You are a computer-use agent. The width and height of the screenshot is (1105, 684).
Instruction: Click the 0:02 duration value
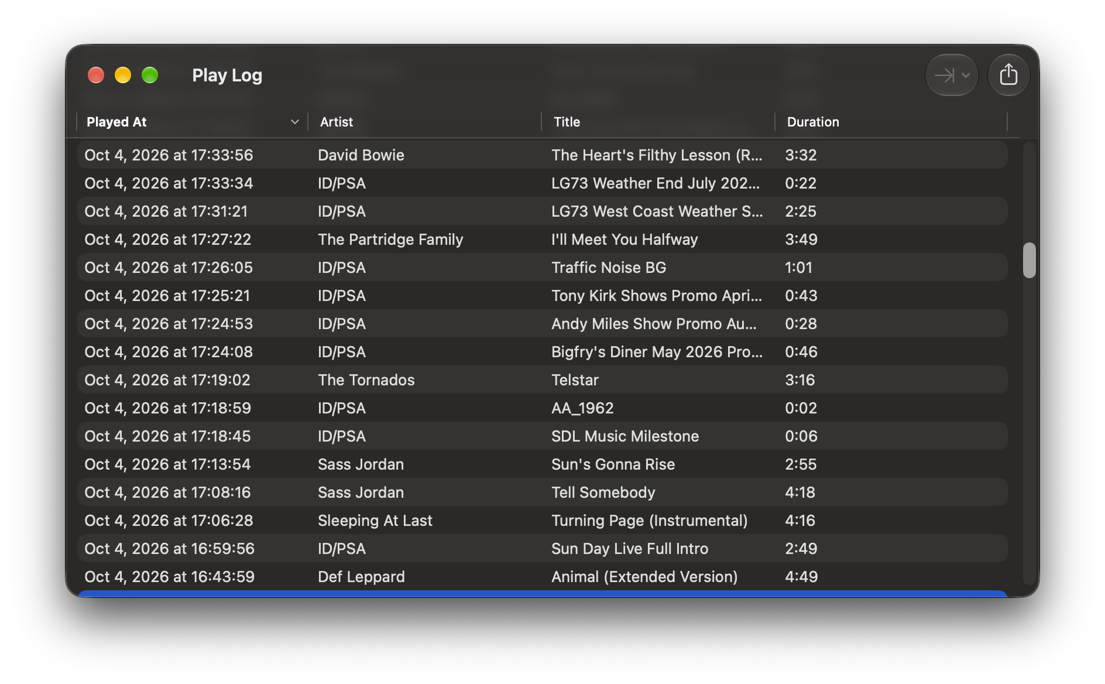pyautogui.click(x=801, y=408)
